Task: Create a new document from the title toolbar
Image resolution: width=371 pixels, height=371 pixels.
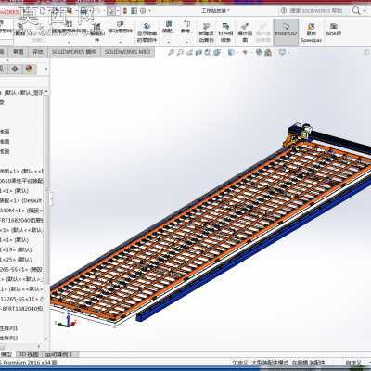Action: coord(43,11)
